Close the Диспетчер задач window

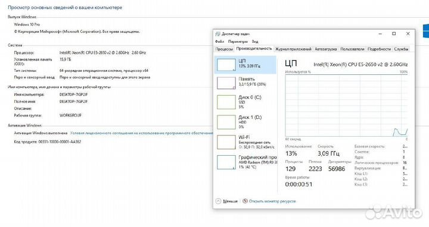click(408, 34)
